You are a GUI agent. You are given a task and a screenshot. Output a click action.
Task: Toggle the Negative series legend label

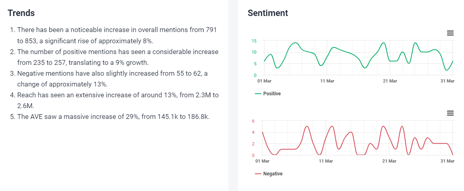click(x=273, y=174)
